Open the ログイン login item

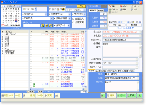(124, 6)
